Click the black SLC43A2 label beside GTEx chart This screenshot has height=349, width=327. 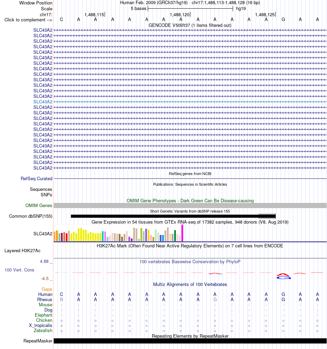point(43,234)
